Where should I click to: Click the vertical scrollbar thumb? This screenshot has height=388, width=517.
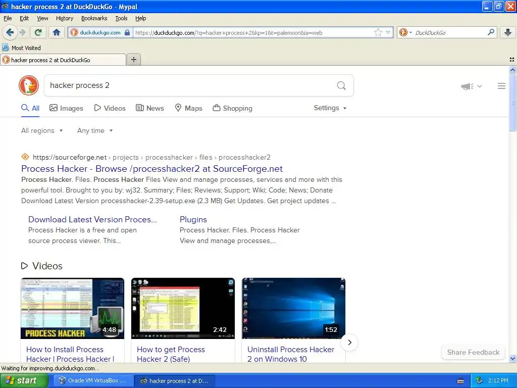coord(512,103)
